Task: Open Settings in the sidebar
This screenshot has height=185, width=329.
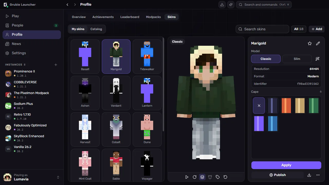Action: (x=32, y=53)
